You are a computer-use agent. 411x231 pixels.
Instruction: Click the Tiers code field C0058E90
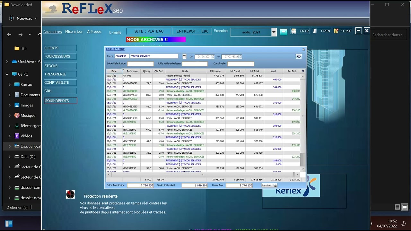[x=122, y=56]
